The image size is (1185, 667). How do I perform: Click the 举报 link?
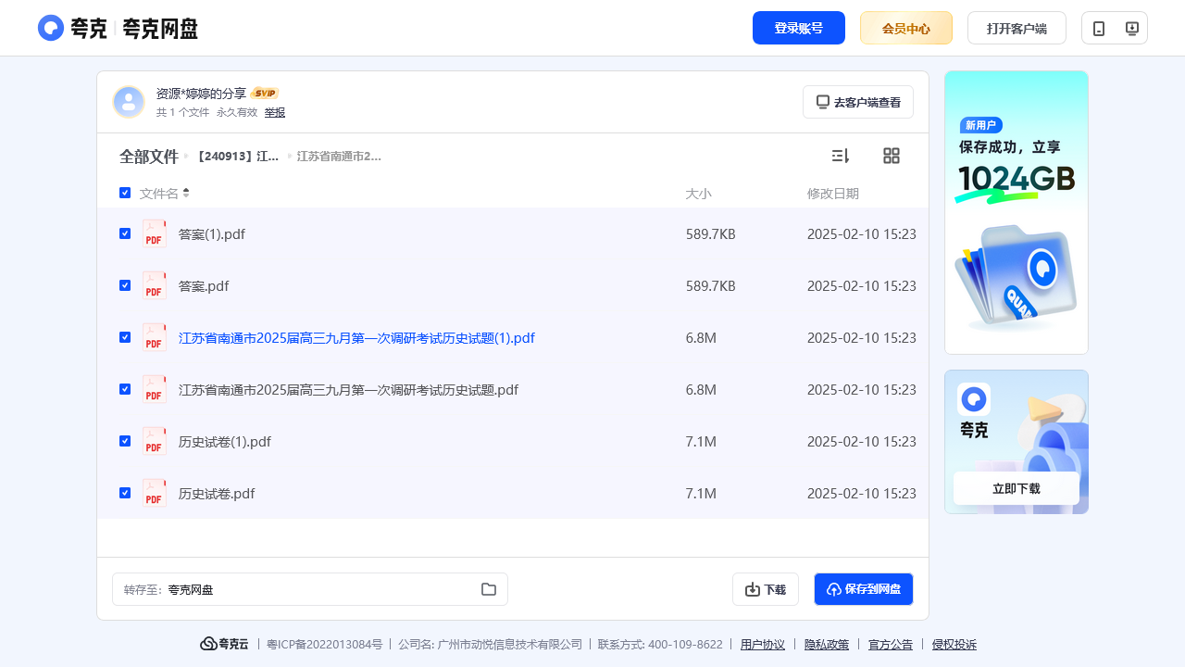tap(275, 112)
